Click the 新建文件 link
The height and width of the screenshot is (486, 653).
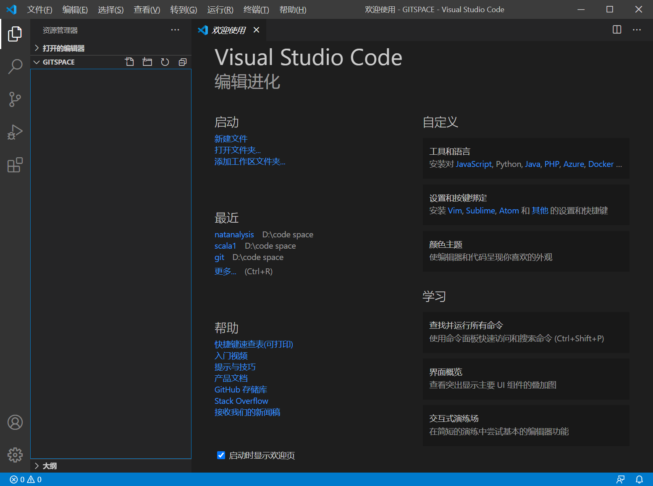coord(231,139)
